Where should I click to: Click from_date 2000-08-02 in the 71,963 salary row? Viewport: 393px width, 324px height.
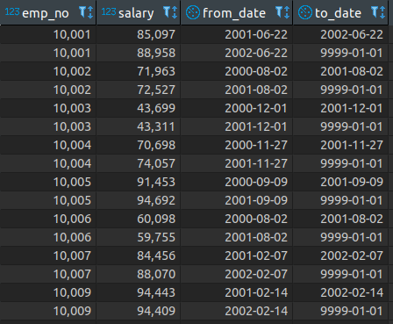coord(237,71)
